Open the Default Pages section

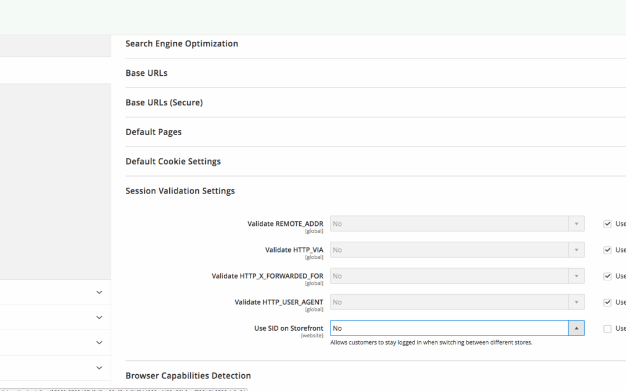(154, 132)
